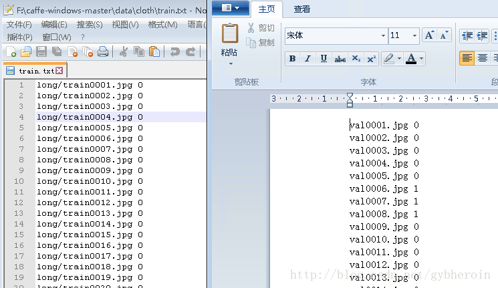Click the Undo arrow in Notepad++ toolbar

(x=174, y=51)
